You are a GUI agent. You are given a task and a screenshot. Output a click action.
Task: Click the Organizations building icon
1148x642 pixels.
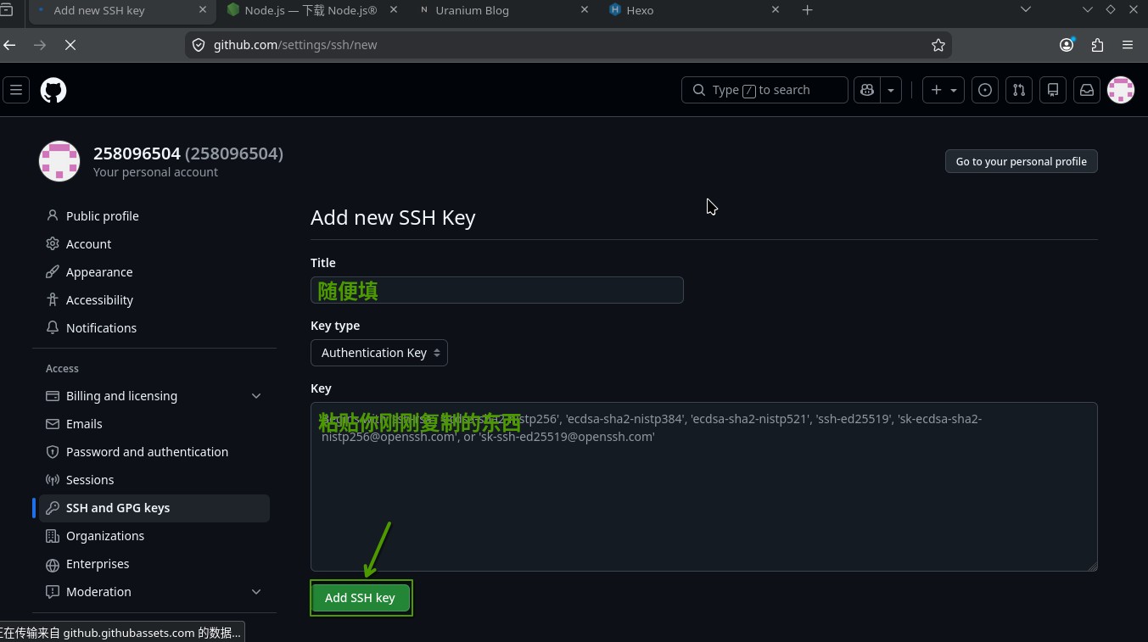pos(53,535)
